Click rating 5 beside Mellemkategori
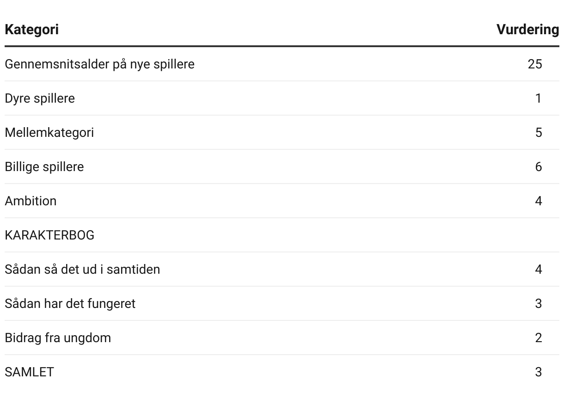Image resolution: width=564 pixels, height=393 pixels. [x=538, y=133]
